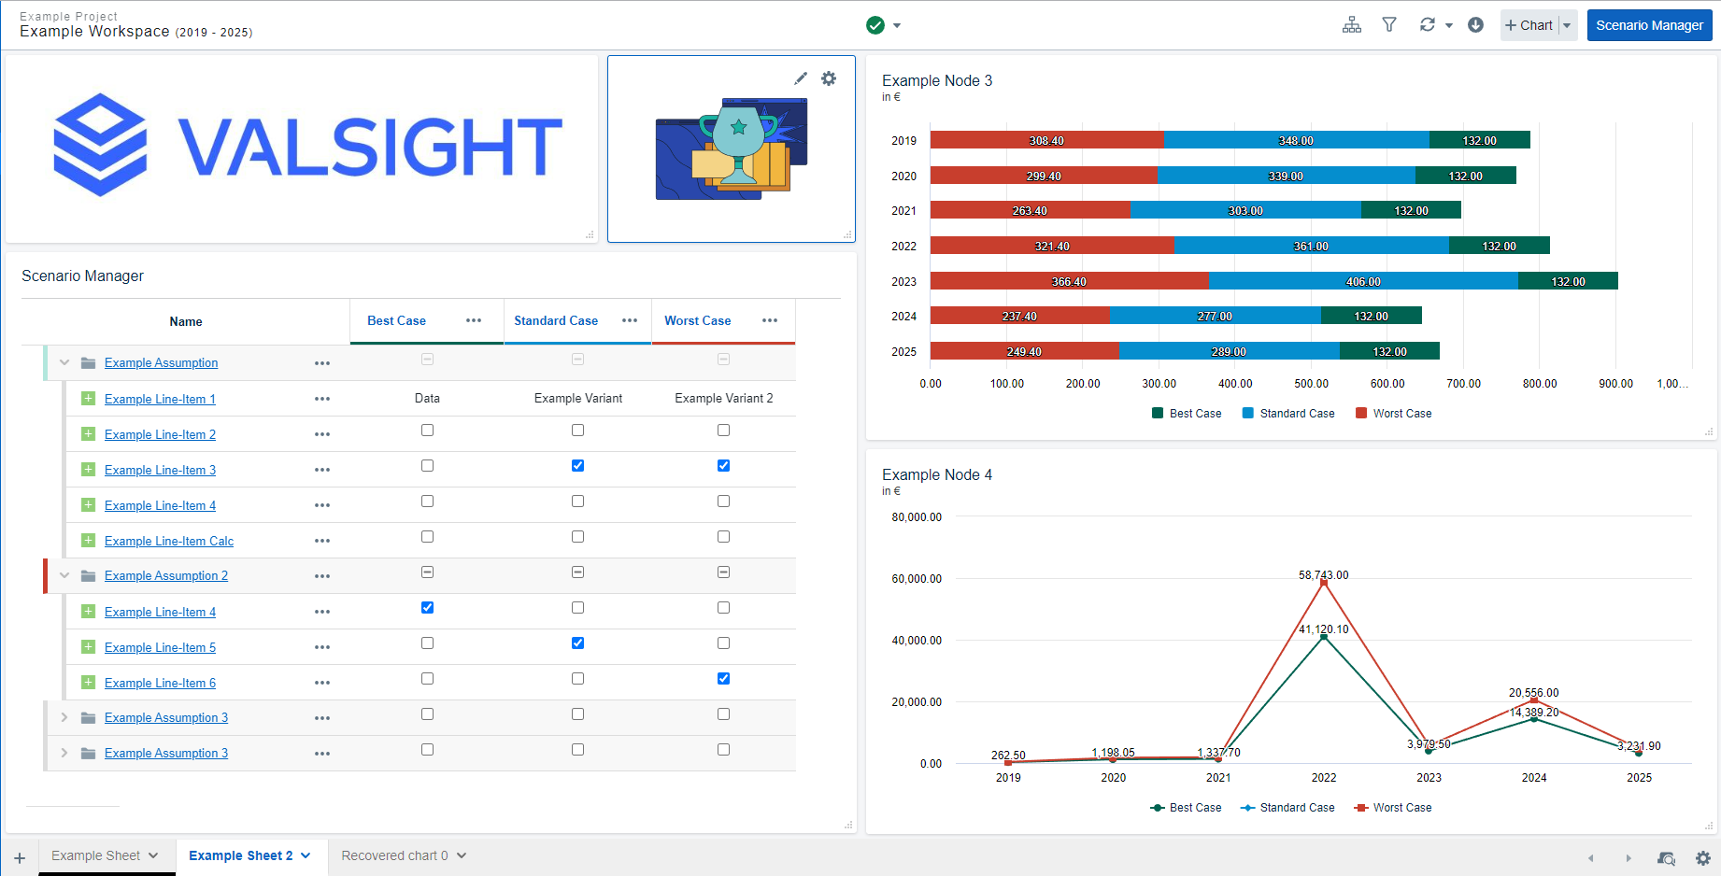The width and height of the screenshot is (1721, 876).
Task: Expand the Example Assumption 3 folder
Action: click(64, 717)
